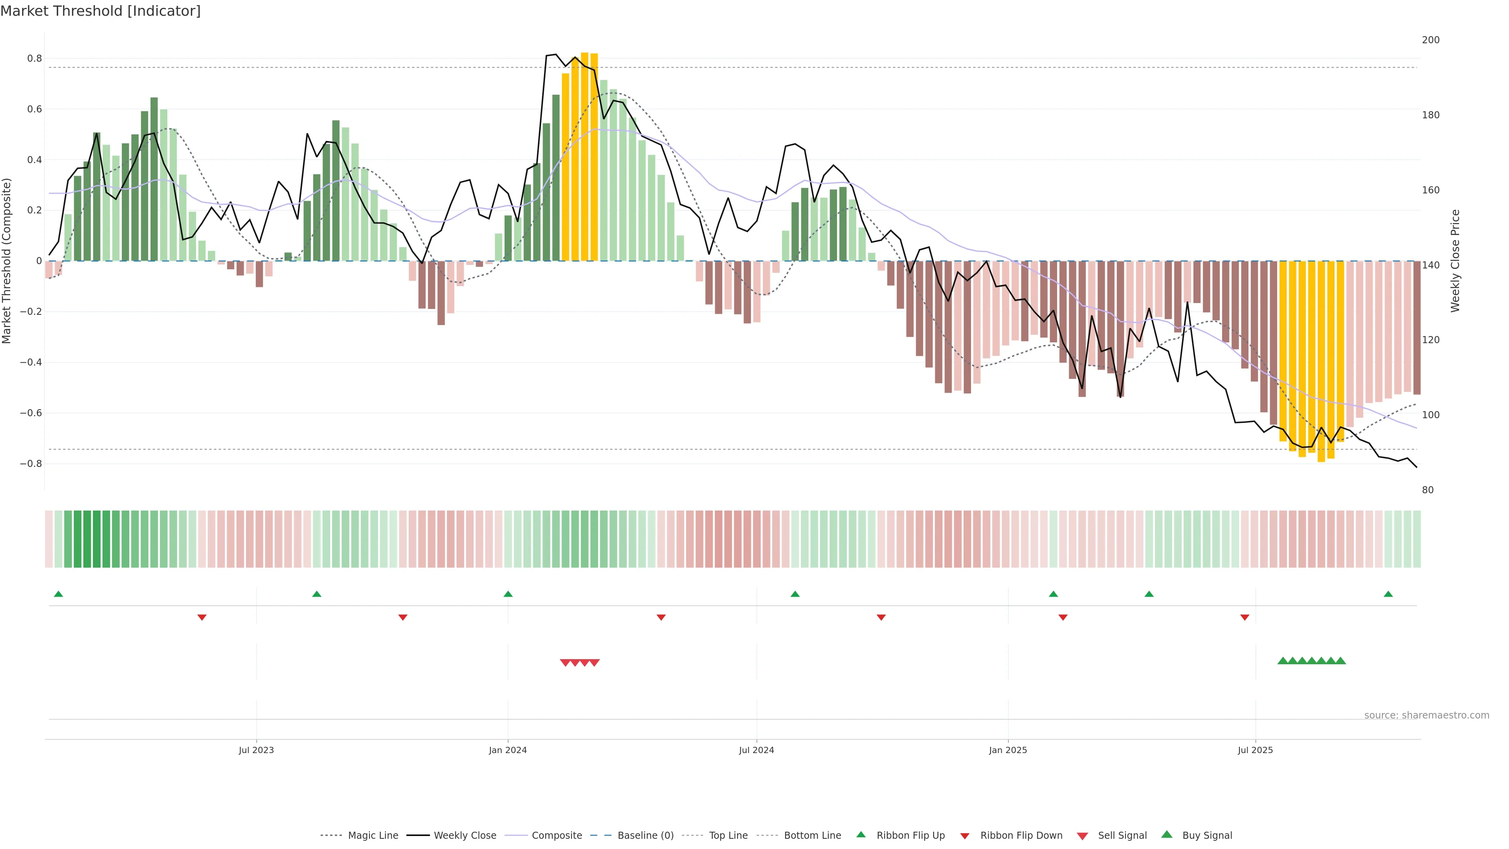The height and width of the screenshot is (849, 1509).
Task: Click the Jan 2025 x-axis date label
Action: [x=1008, y=750]
